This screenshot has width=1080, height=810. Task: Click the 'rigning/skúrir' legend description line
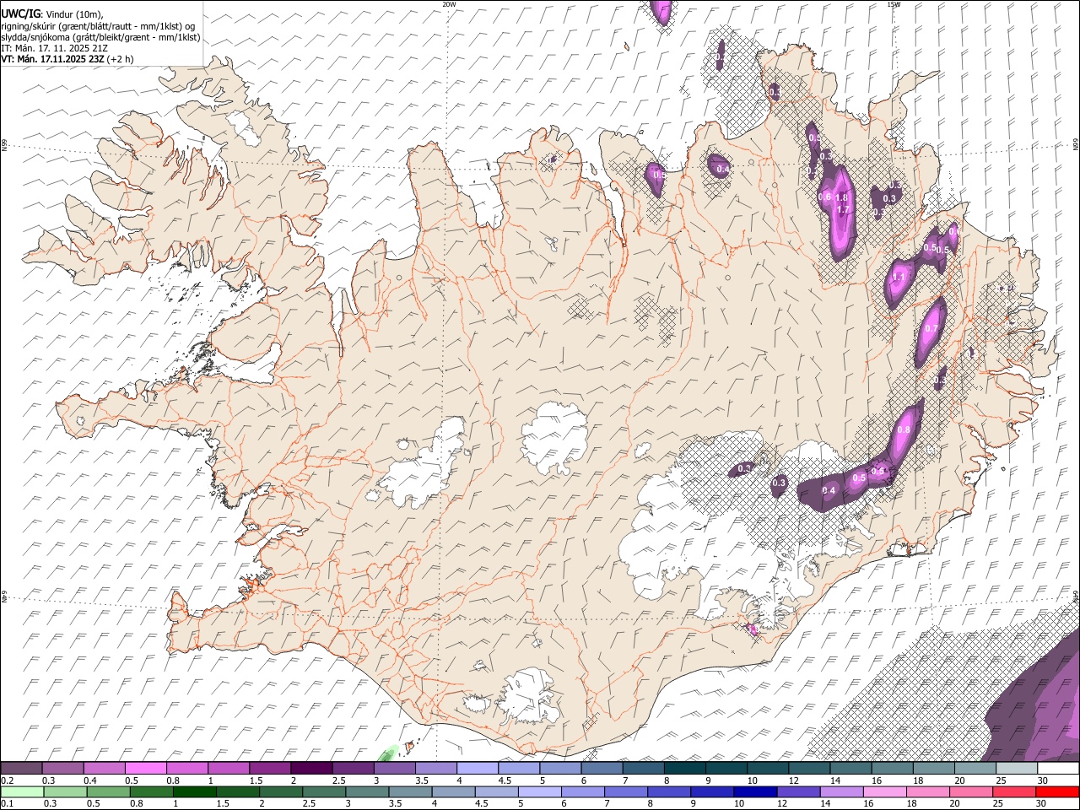98,25
